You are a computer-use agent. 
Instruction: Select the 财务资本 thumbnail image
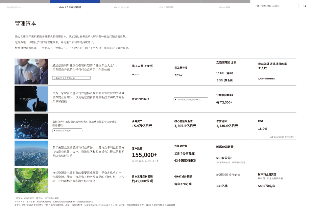click(x=31, y=126)
